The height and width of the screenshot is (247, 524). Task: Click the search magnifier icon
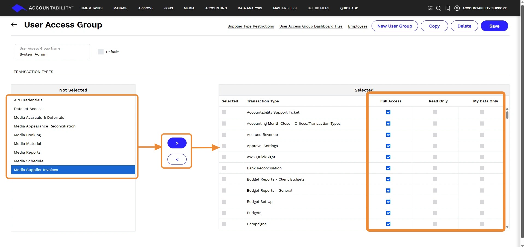coord(438,8)
